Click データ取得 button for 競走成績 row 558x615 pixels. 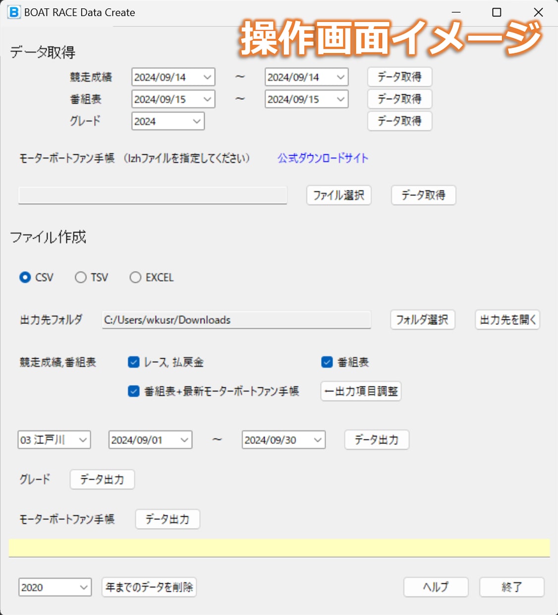click(x=399, y=77)
